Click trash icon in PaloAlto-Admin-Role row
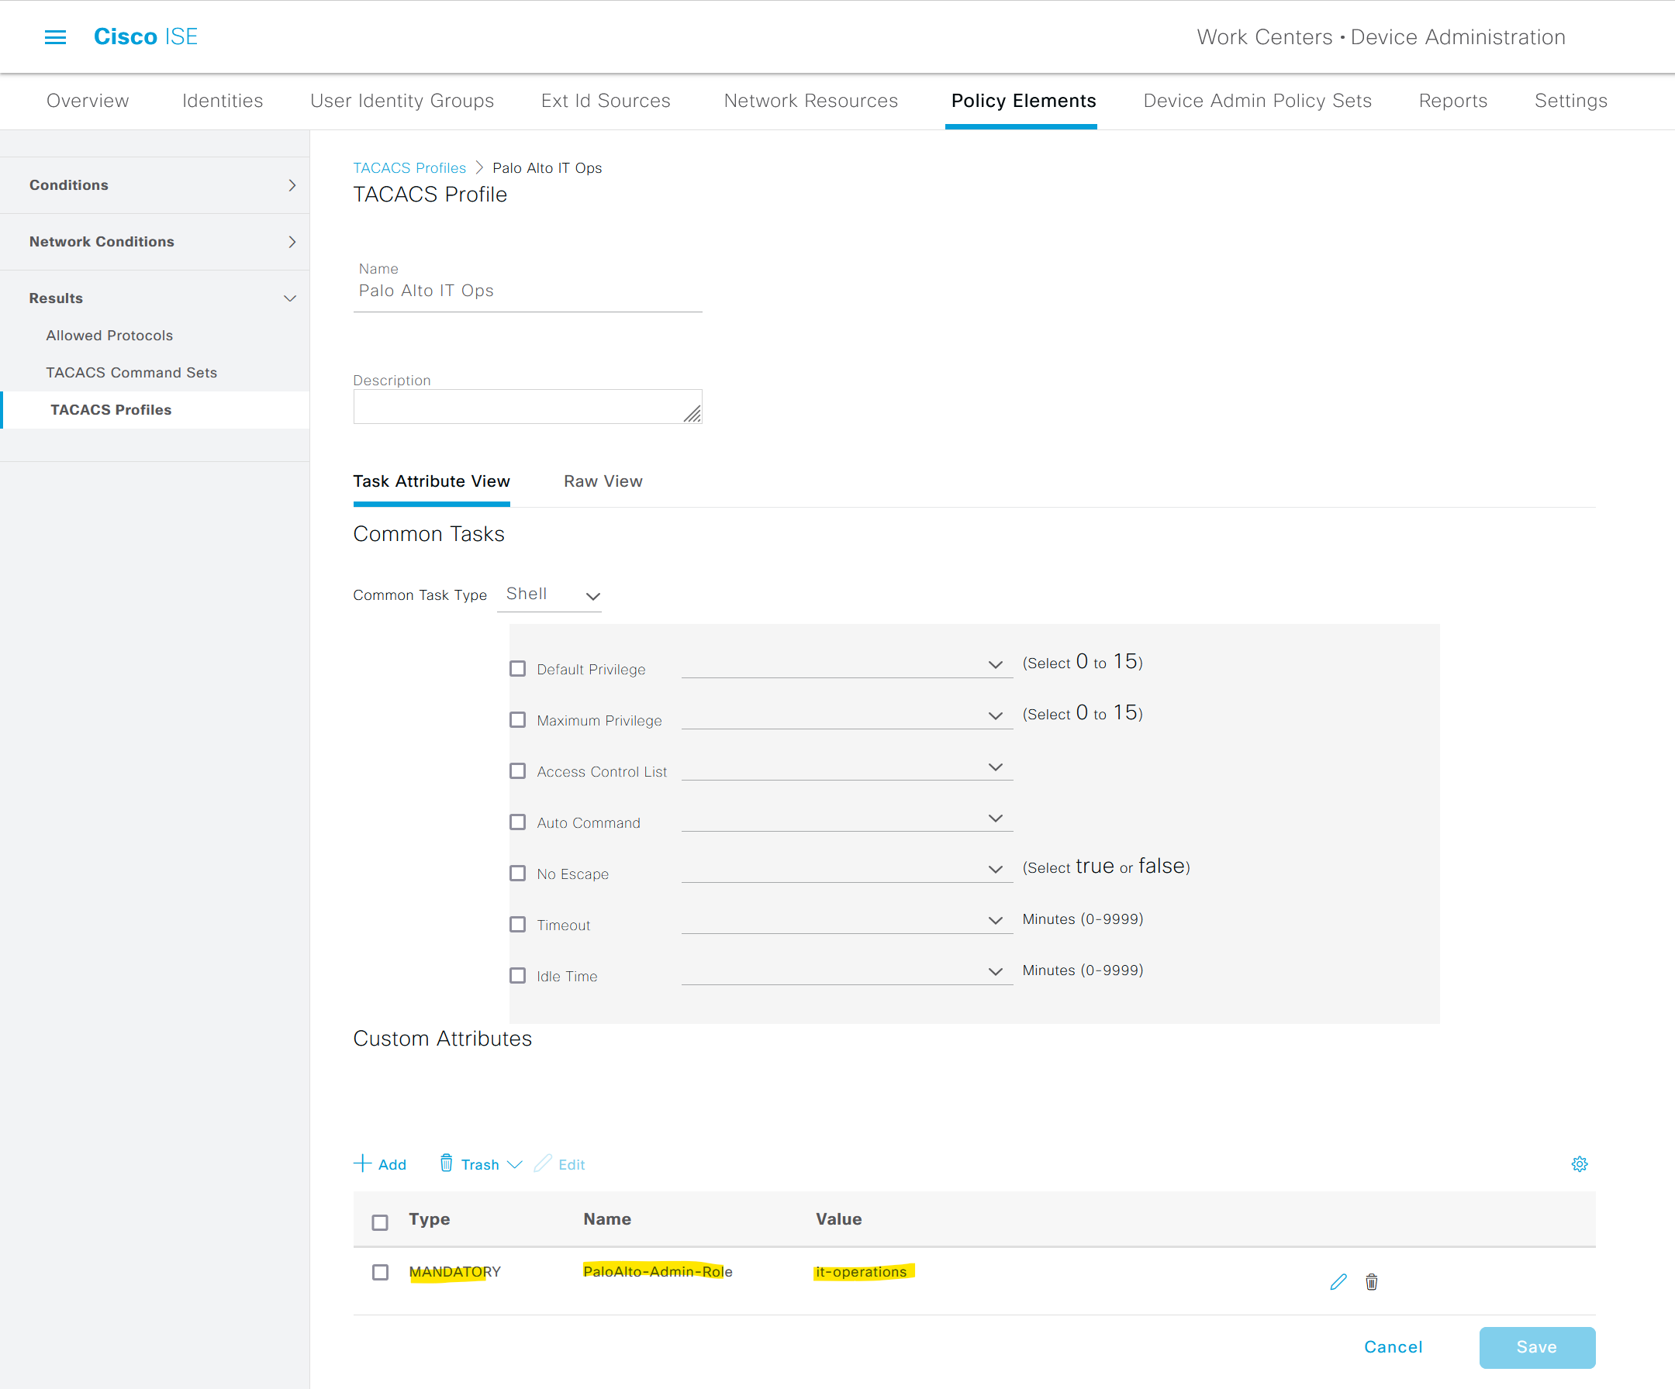 coord(1371,1281)
